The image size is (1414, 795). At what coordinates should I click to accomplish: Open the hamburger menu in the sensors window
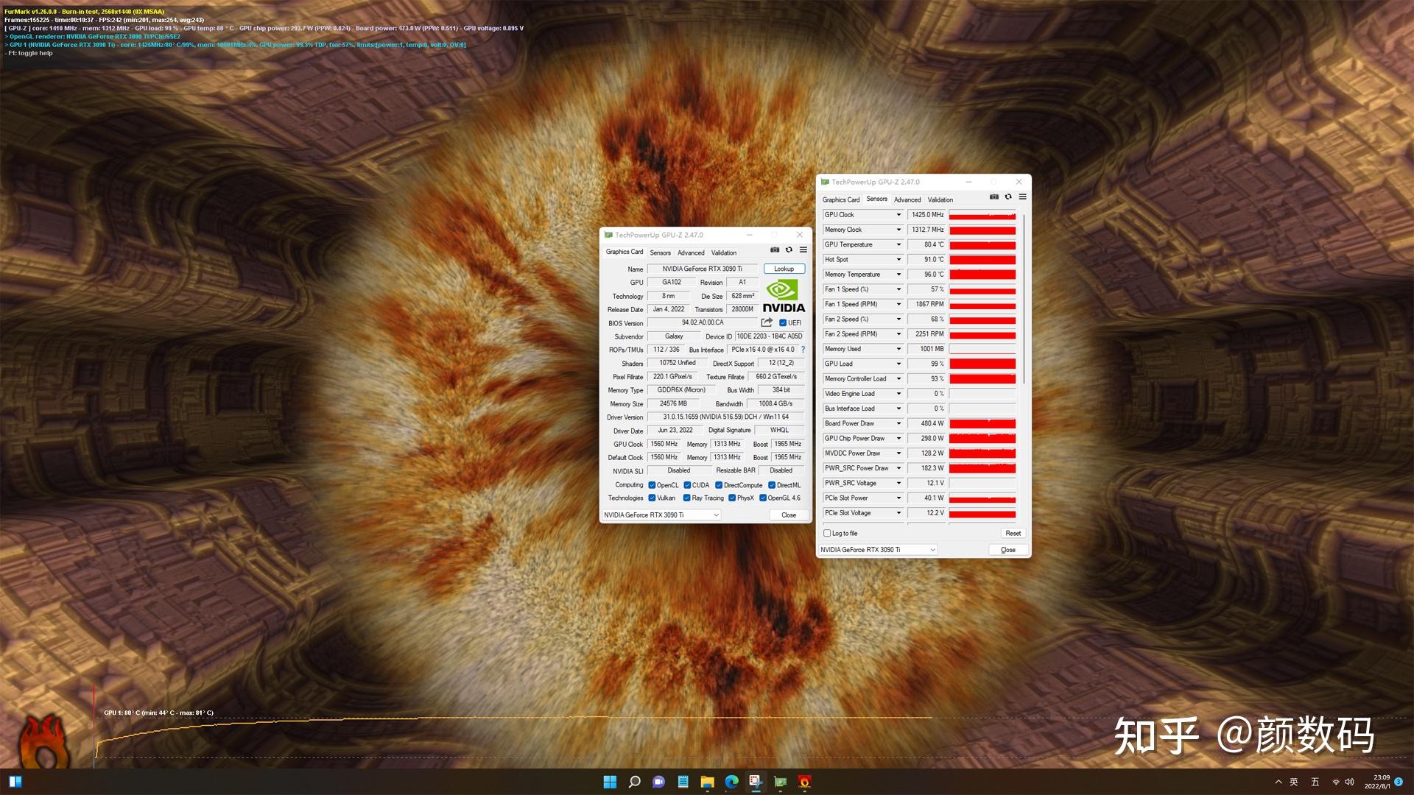1022,197
